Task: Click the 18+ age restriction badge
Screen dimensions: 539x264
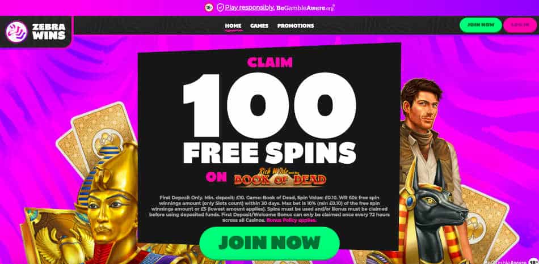Action: pyautogui.click(x=208, y=7)
